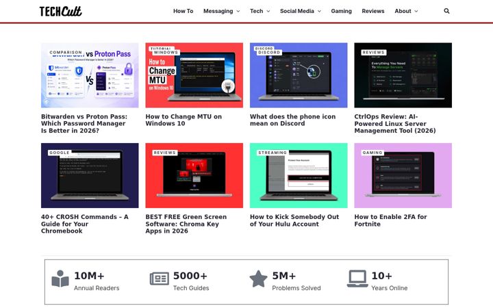Expand the About menu chevron
493x308 pixels.
416,12
